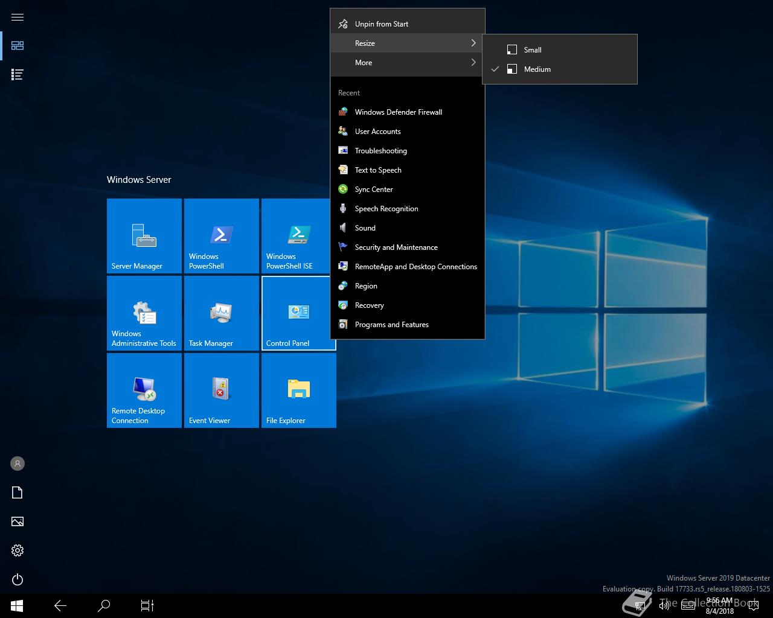This screenshot has height=618, width=773.
Task: Launch Event Viewer tile
Action: (222, 390)
